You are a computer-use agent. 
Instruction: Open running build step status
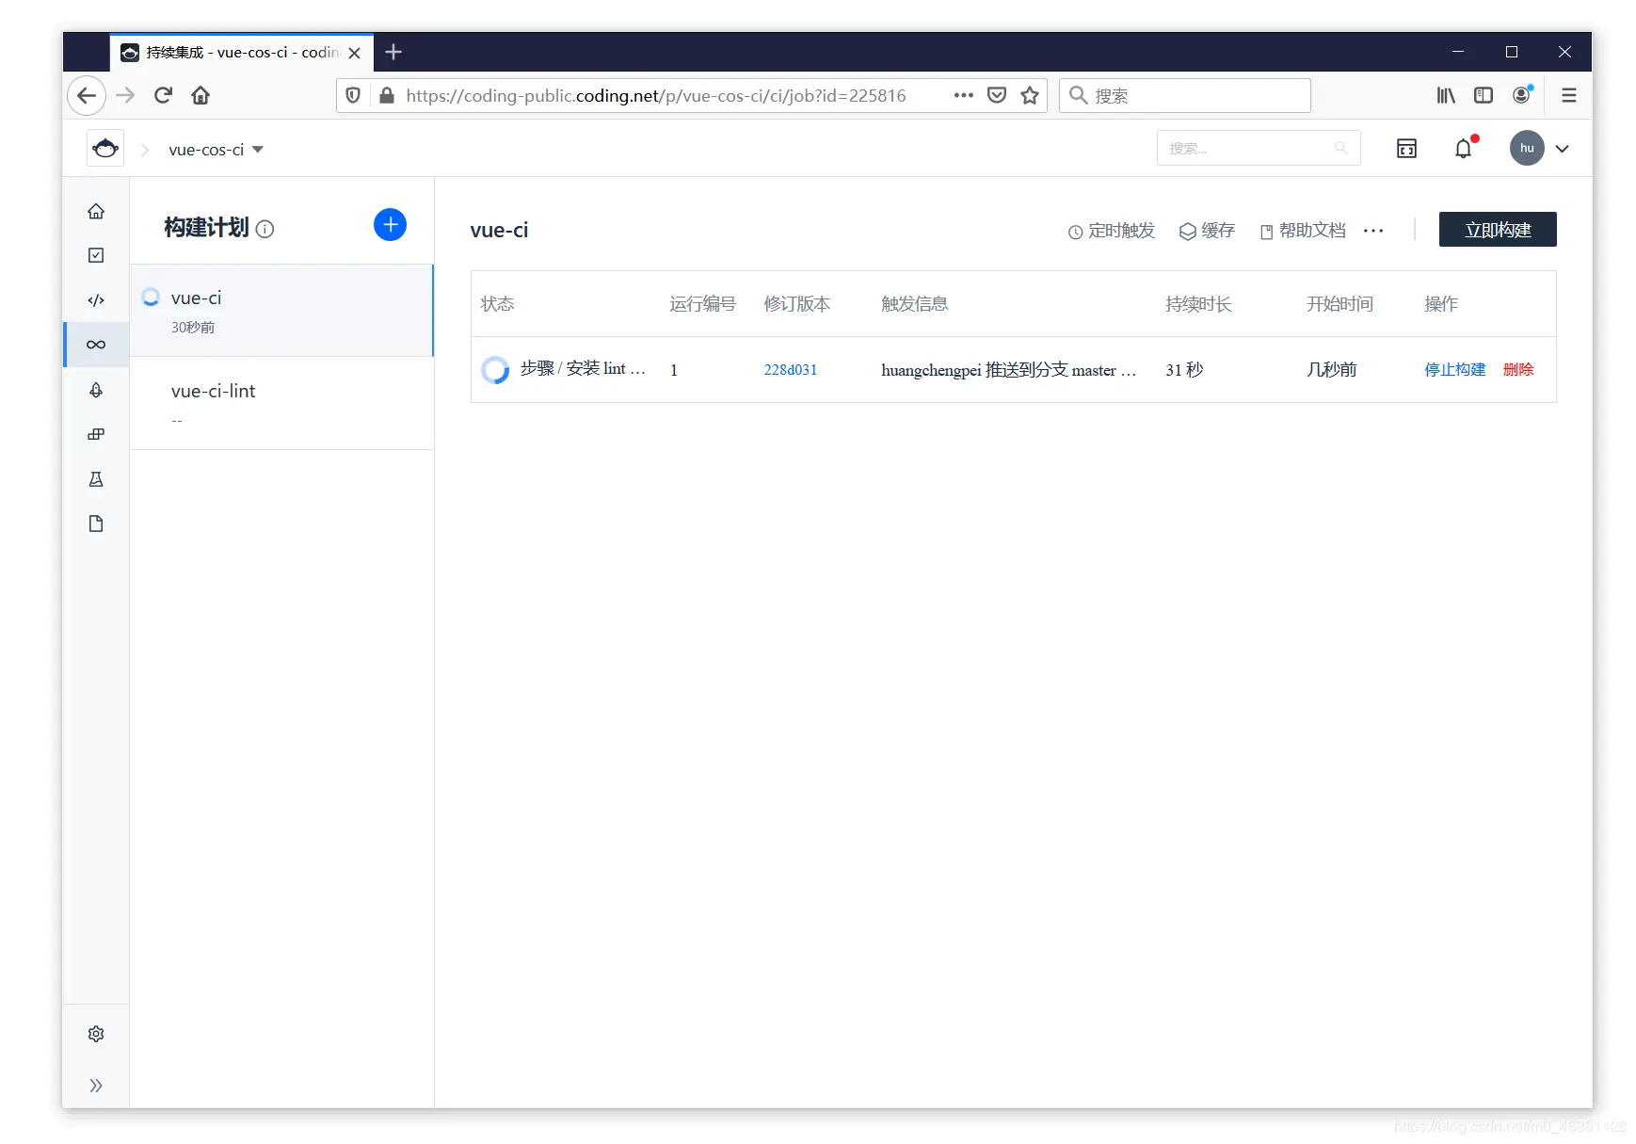(563, 369)
